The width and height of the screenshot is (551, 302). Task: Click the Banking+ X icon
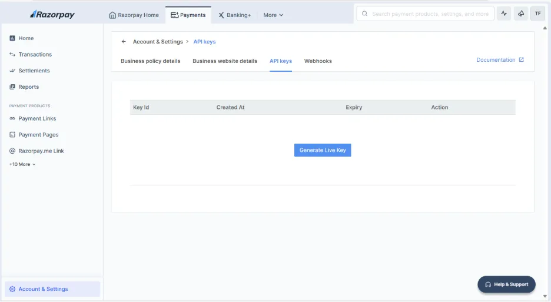pyautogui.click(x=221, y=15)
